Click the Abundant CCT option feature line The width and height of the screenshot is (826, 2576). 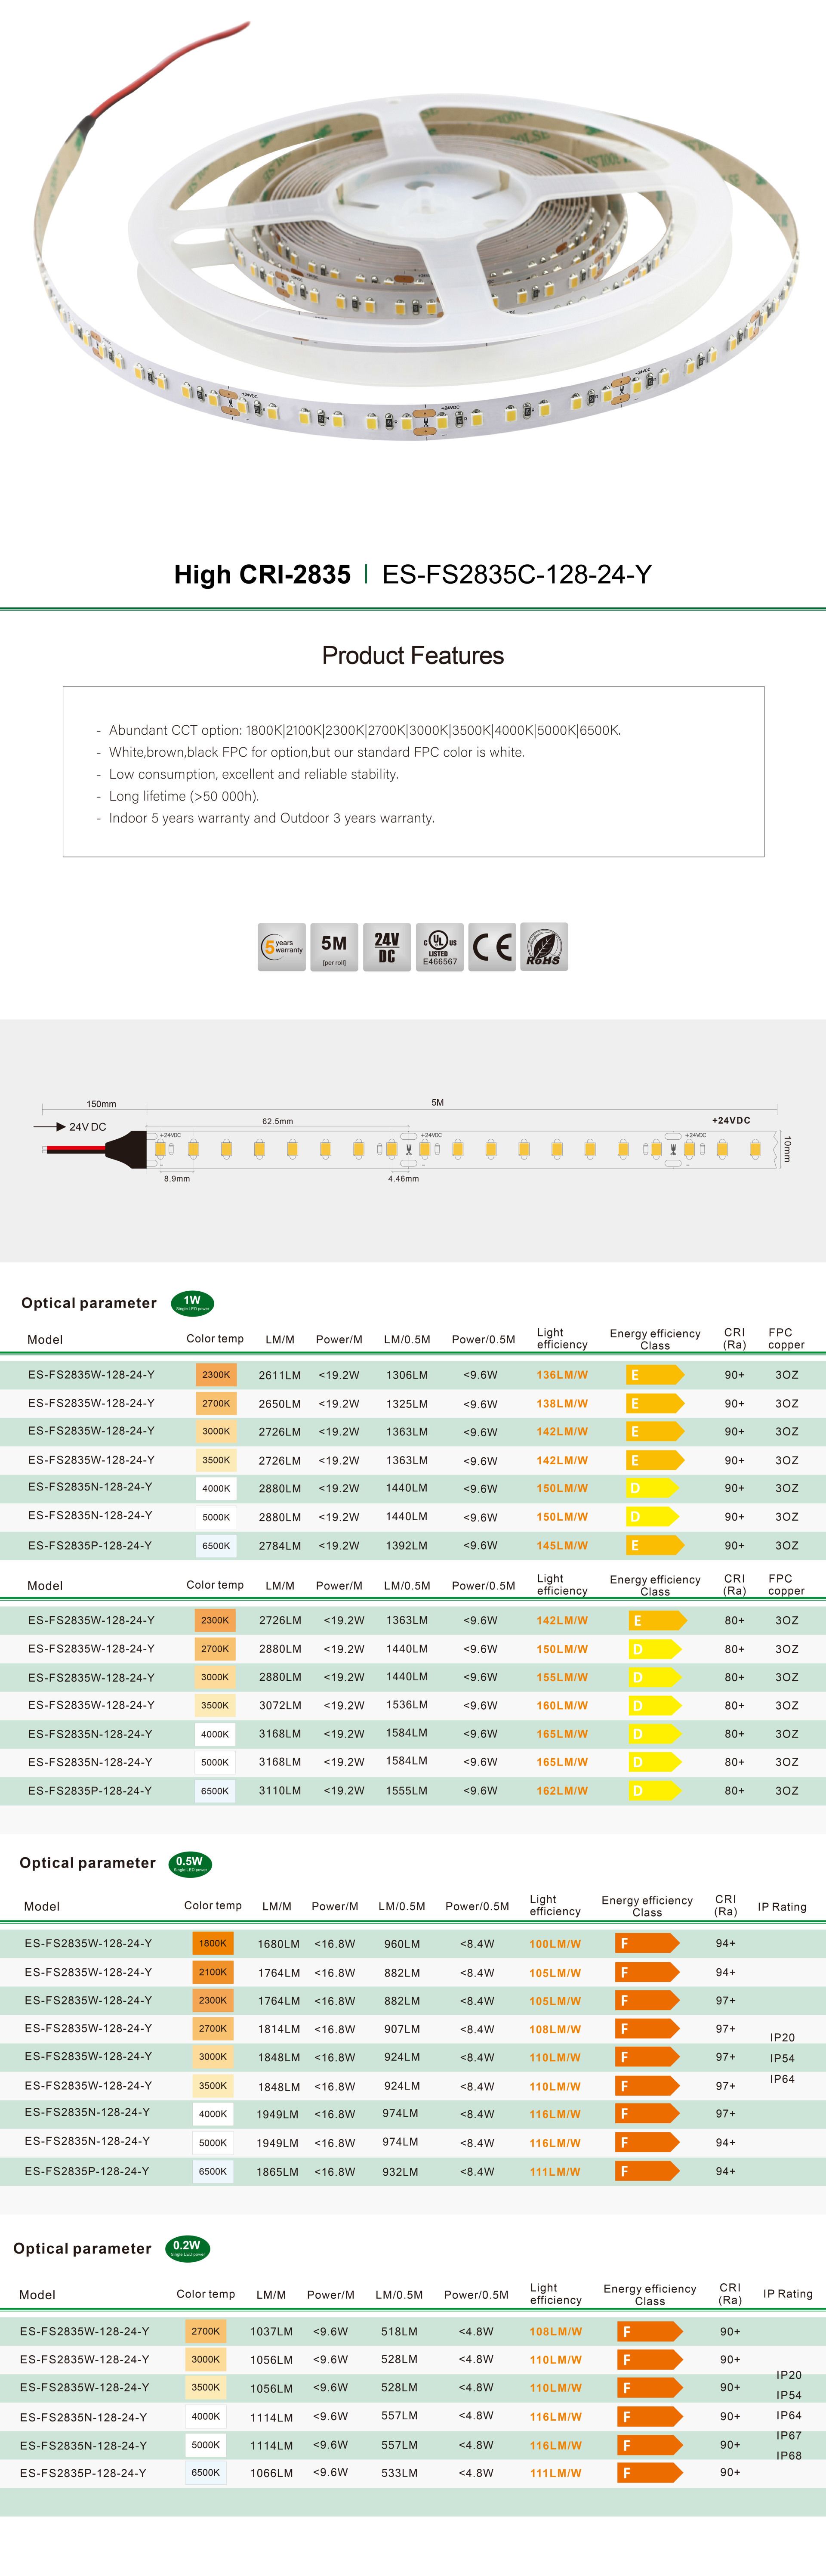pos(365,730)
